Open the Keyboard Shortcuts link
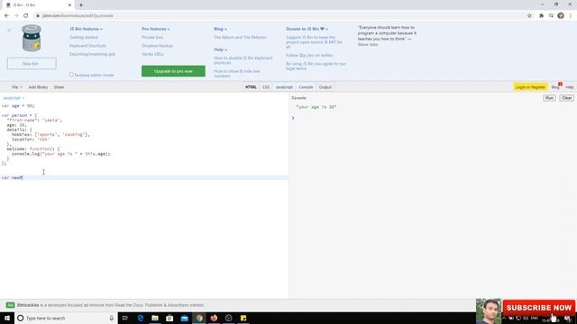This screenshot has height=324, width=577. point(87,46)
